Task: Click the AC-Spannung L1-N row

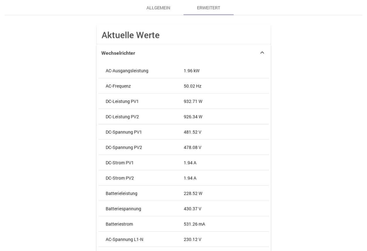Action: 183,239
